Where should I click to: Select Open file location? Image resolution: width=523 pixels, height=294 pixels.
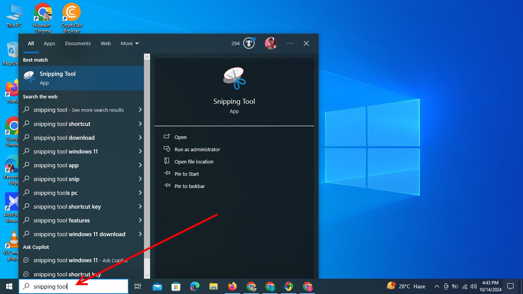click(x=194, y=162)
